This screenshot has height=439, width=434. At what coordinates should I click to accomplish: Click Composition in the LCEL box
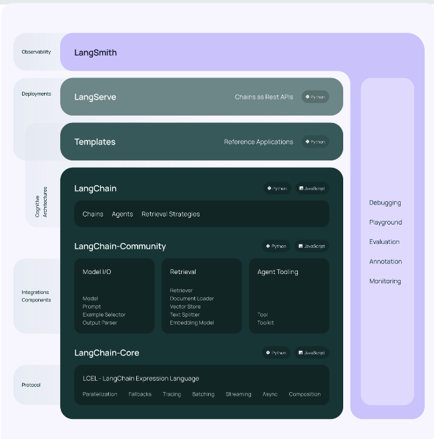coord(304,394)
